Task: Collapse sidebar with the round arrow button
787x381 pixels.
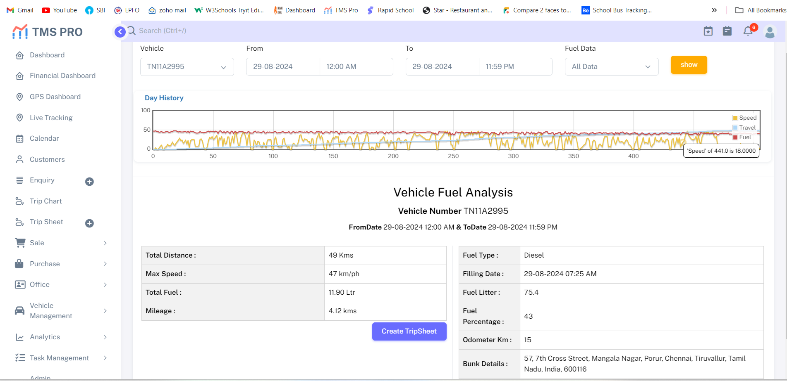Action: [120, 32]
